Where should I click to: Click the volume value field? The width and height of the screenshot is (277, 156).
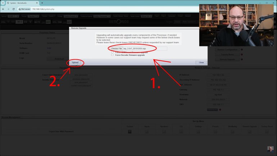click(x=19, y=22)
